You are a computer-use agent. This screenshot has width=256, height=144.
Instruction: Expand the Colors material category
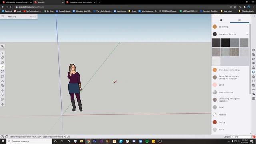point(230,85)
